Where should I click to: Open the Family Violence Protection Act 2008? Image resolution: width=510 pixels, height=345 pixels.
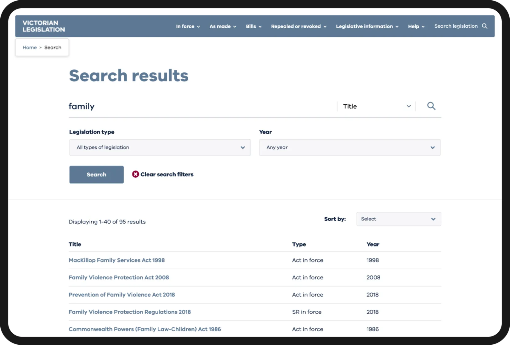click(119, 277)
